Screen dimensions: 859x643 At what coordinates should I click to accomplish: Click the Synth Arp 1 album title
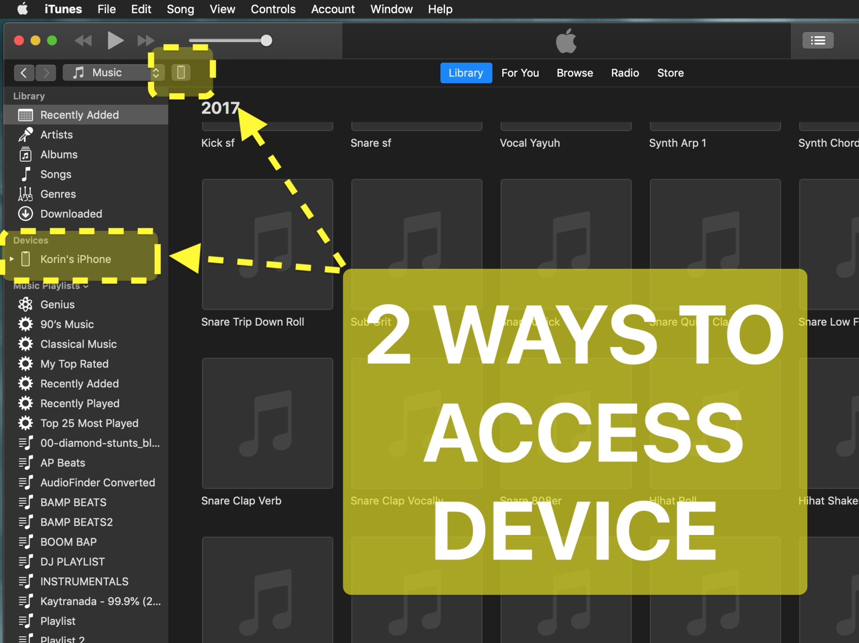(678, 143)
